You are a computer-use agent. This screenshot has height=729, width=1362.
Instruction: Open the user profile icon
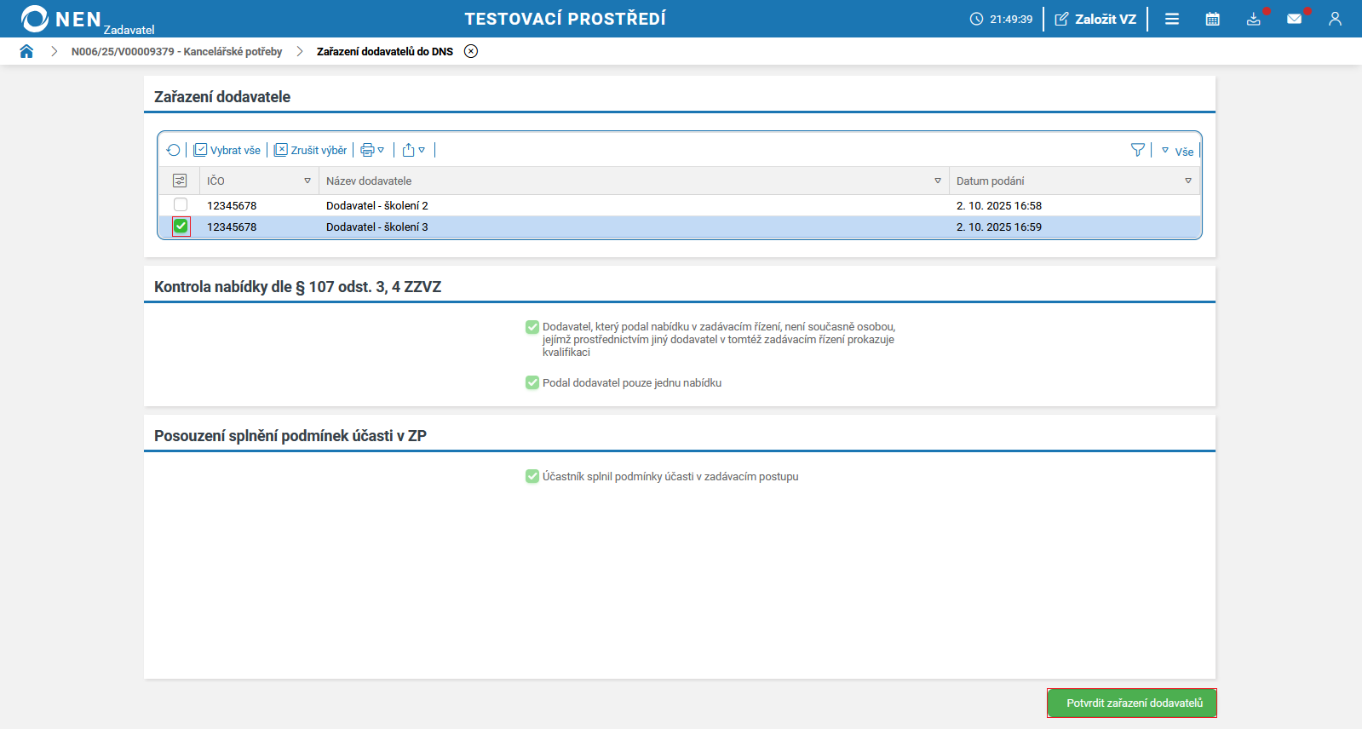coord(1335,19)
